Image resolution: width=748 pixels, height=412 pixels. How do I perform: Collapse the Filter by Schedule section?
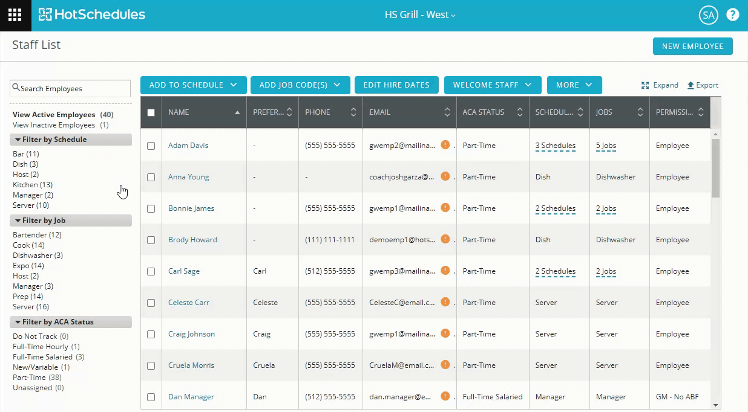pyautogui.click(x=18, y=140)
